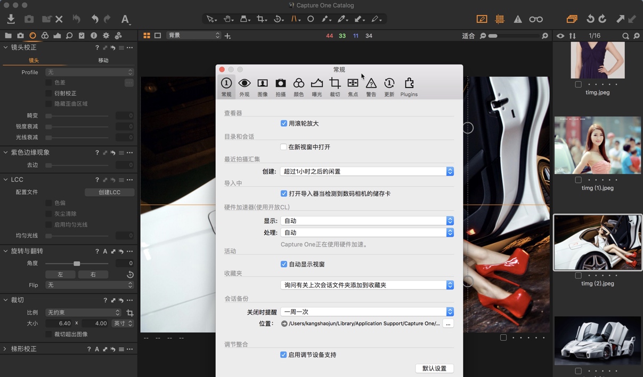Open the 背景 dropdown in the viewer toolbar
The height and width of the screenshot is (377, 643).
point(193,35)
